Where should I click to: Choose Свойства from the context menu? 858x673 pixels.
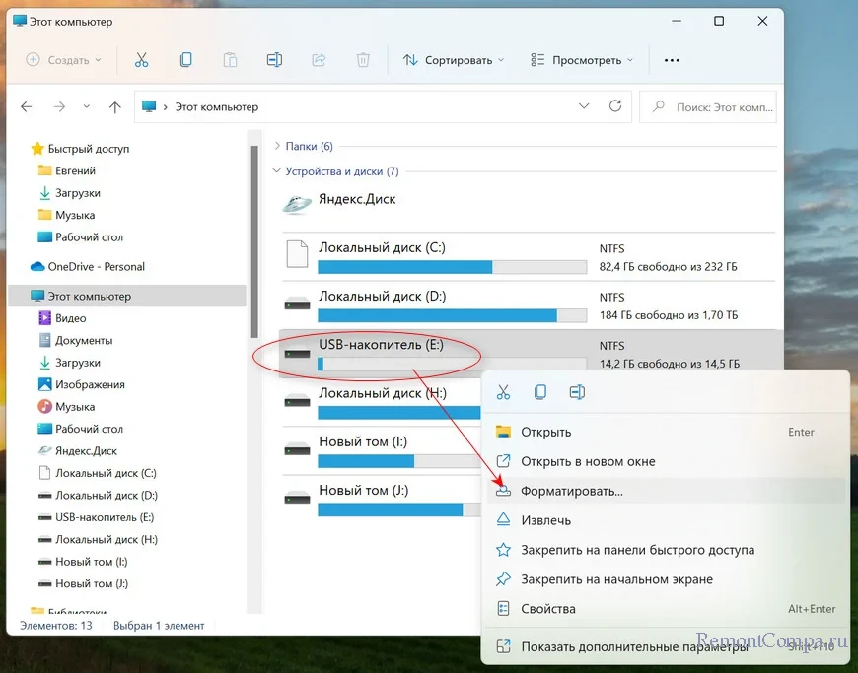(x=547, y=609)
